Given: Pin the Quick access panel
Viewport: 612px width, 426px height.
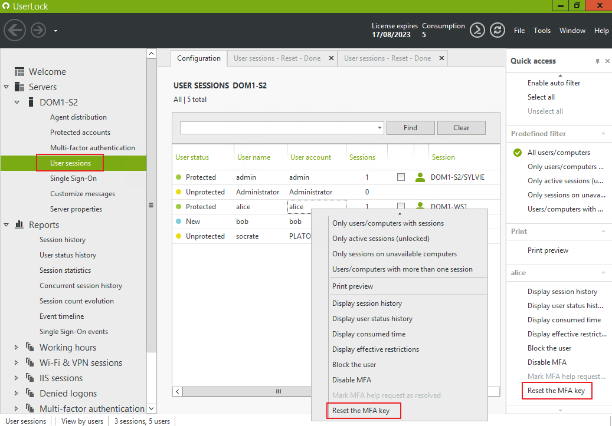Looking at the screenshot, I should (x=597, y=61).
